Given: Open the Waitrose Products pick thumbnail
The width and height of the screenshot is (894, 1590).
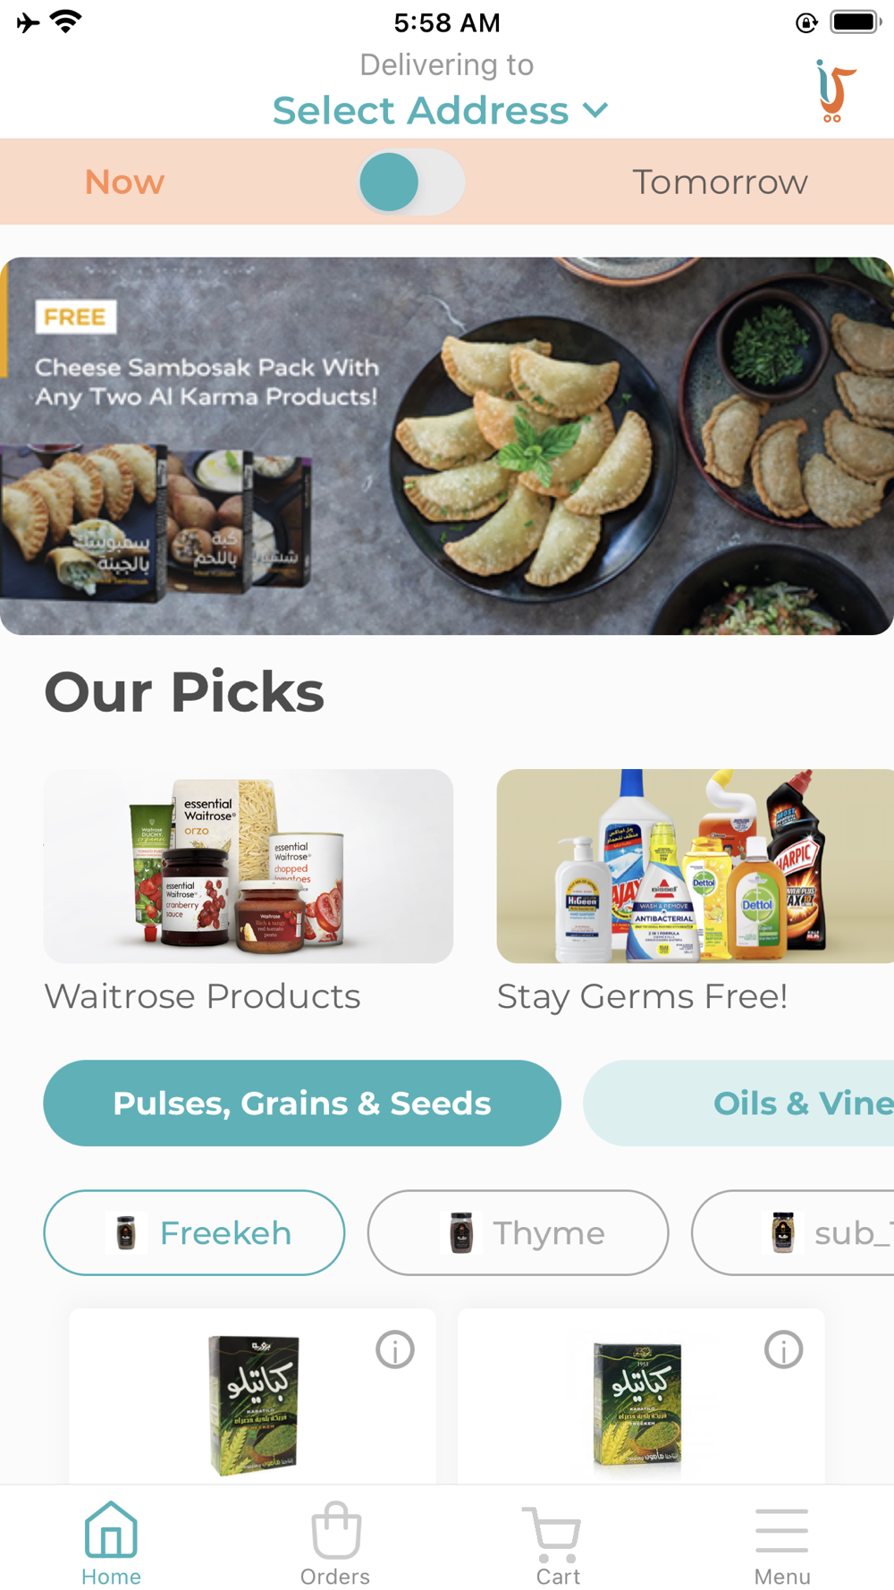Looking at the screenshot, I should click(x=249, y=866).
